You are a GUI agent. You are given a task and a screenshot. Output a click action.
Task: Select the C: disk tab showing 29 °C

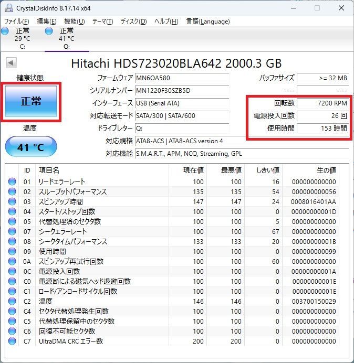[23, 39]
